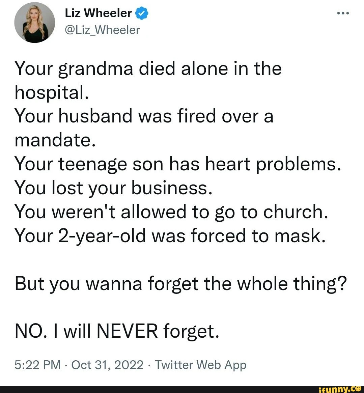
Task: Open the three-dot more options menu
Action: pyautogui.click(x=343, y=13)
